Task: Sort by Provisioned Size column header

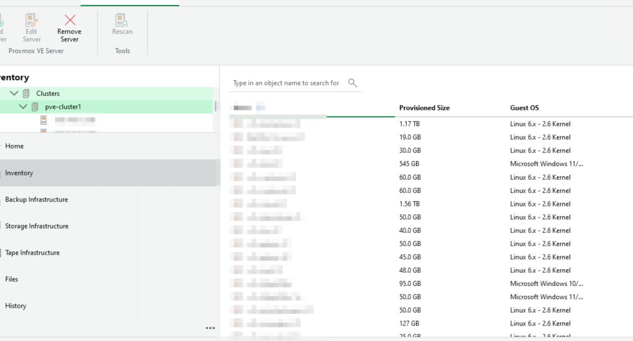Action: (424, 108)
